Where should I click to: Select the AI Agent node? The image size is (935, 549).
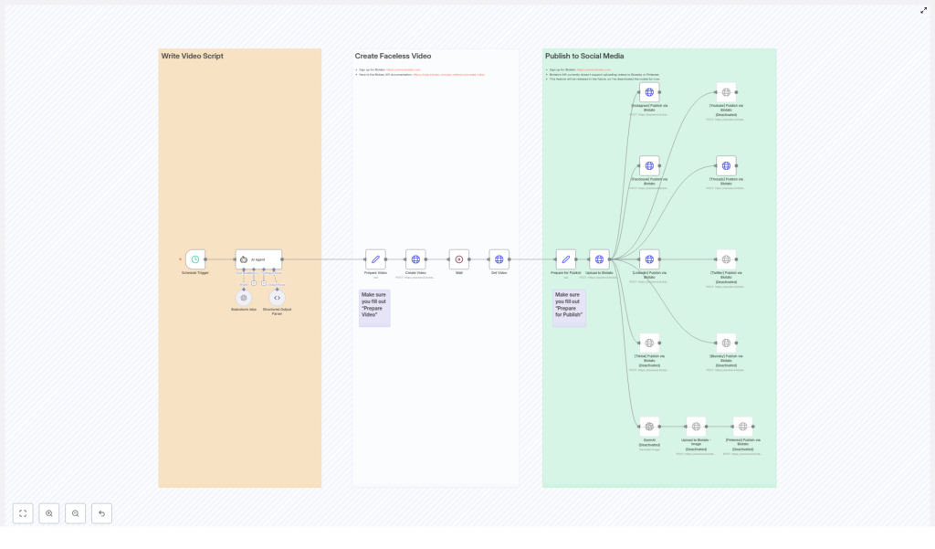[257, 259]
